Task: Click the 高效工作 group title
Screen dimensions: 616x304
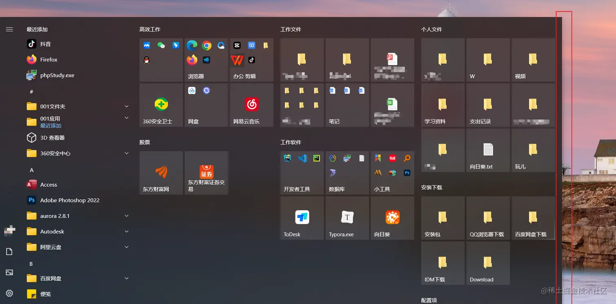Action: [150, 29]
